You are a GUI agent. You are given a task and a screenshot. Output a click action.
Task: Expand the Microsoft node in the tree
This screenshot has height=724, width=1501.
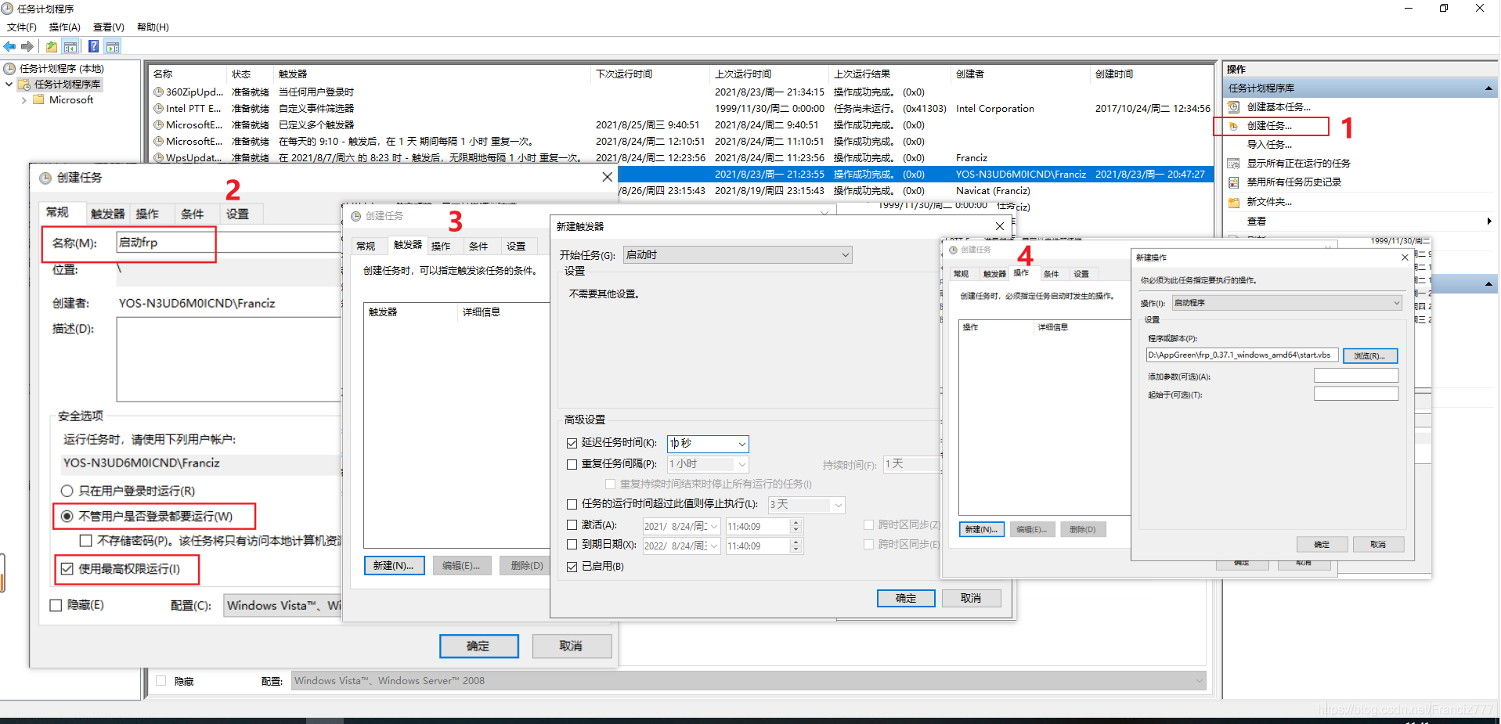(24, 100)
